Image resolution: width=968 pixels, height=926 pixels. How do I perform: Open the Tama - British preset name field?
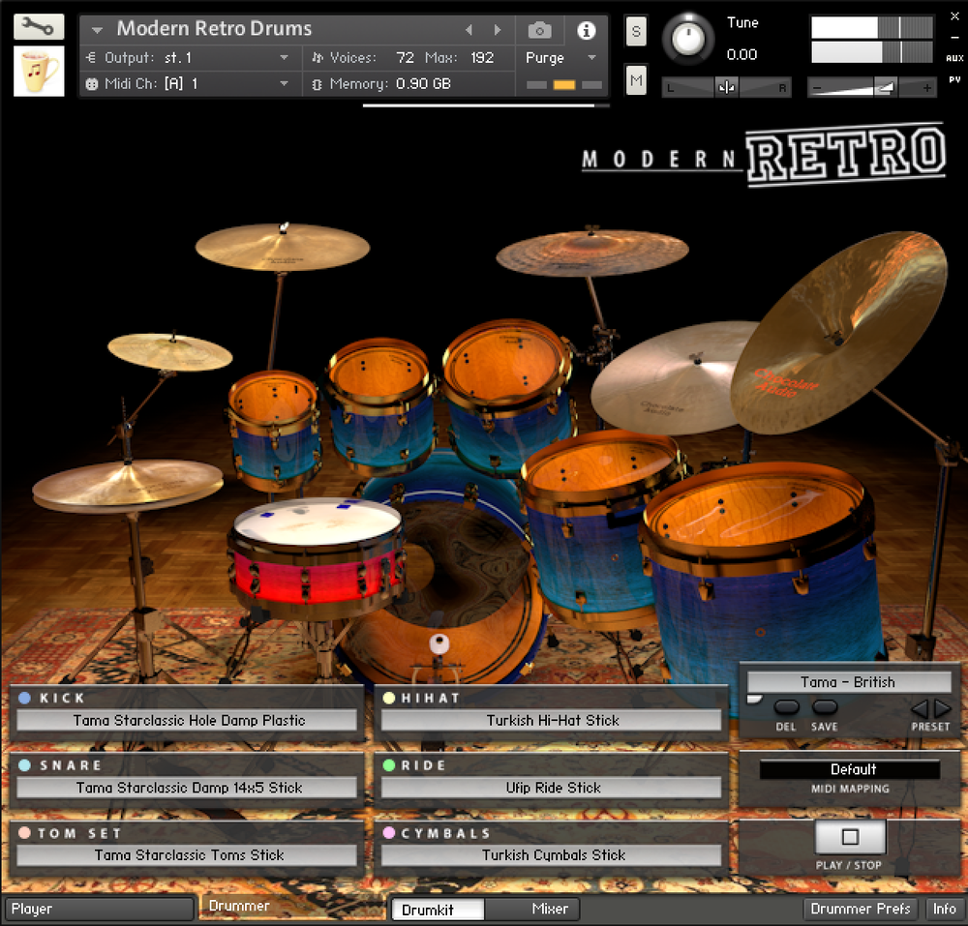(x=849, y=682)
